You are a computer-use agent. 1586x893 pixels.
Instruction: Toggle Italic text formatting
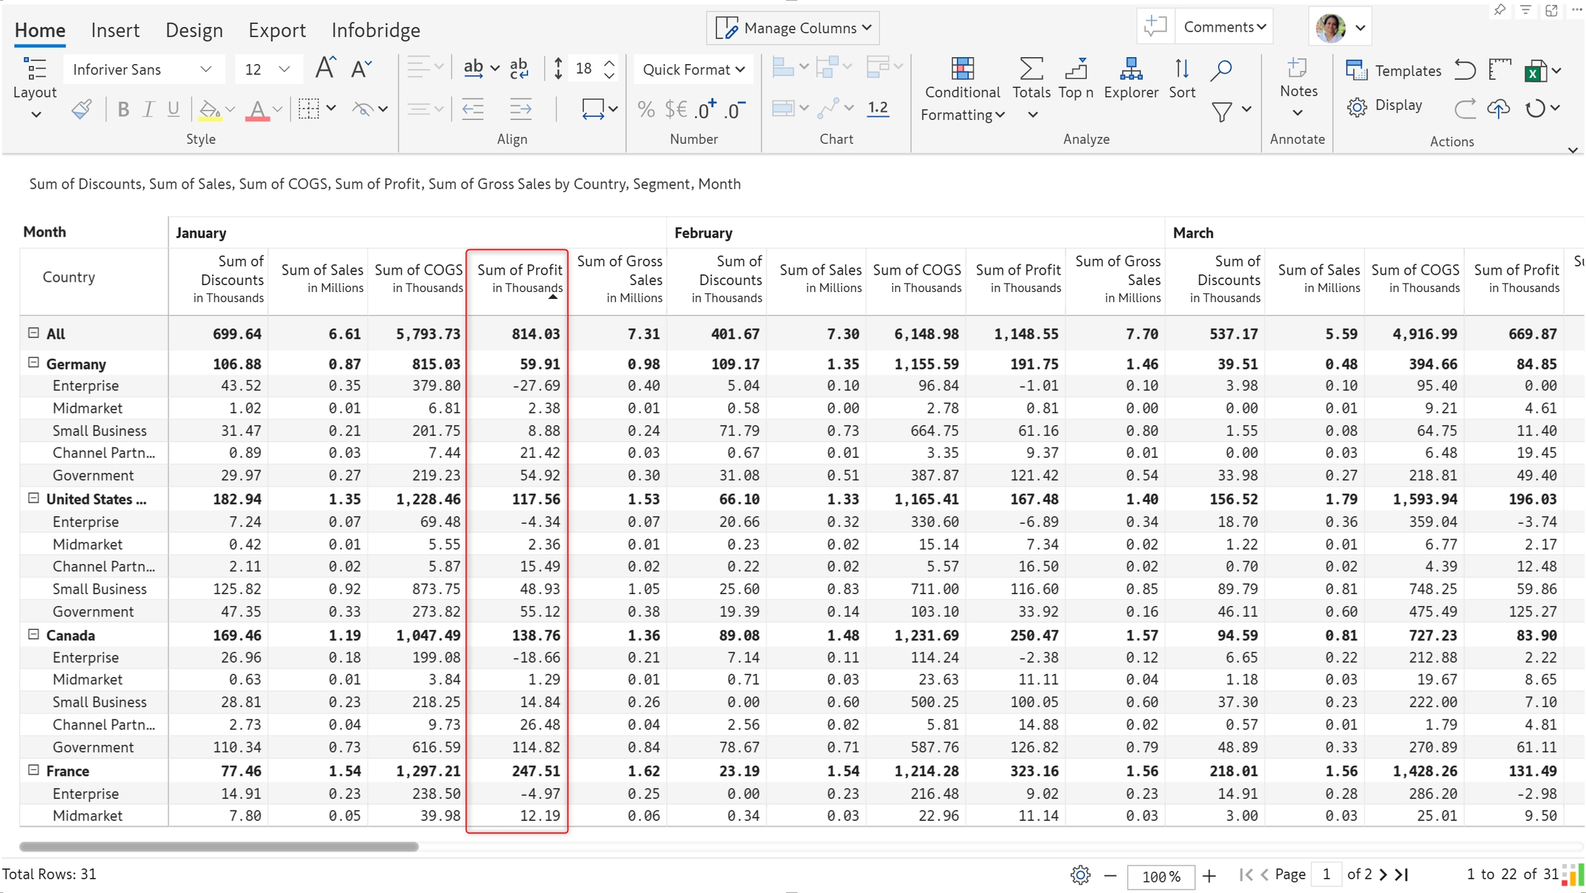pos(148,109)
